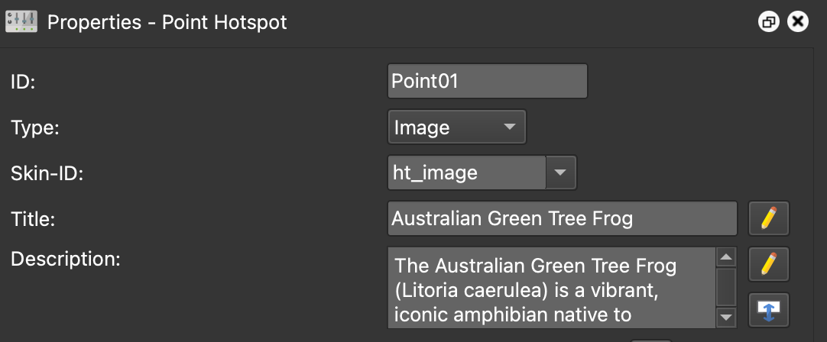The width and height of the screenshot is (827, 342).
Task: Click the Description pencil edit icon
Action: [x=768, y=264]
